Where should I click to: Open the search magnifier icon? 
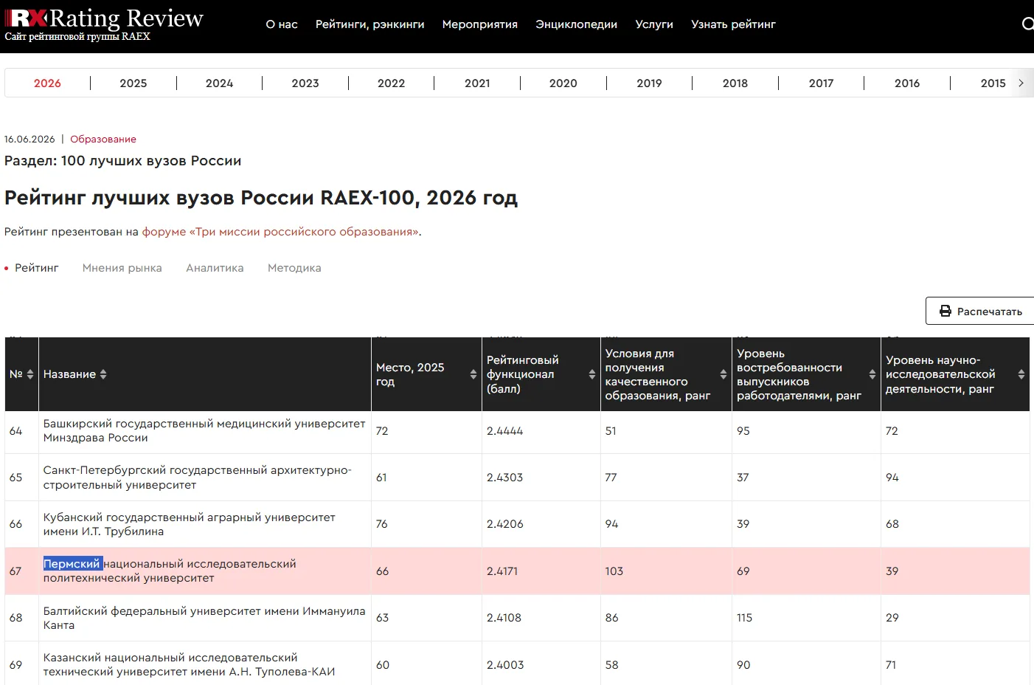(1027, 24)
